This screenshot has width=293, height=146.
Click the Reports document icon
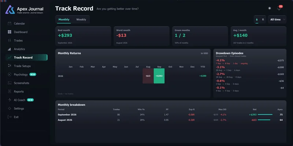[10, 92]
